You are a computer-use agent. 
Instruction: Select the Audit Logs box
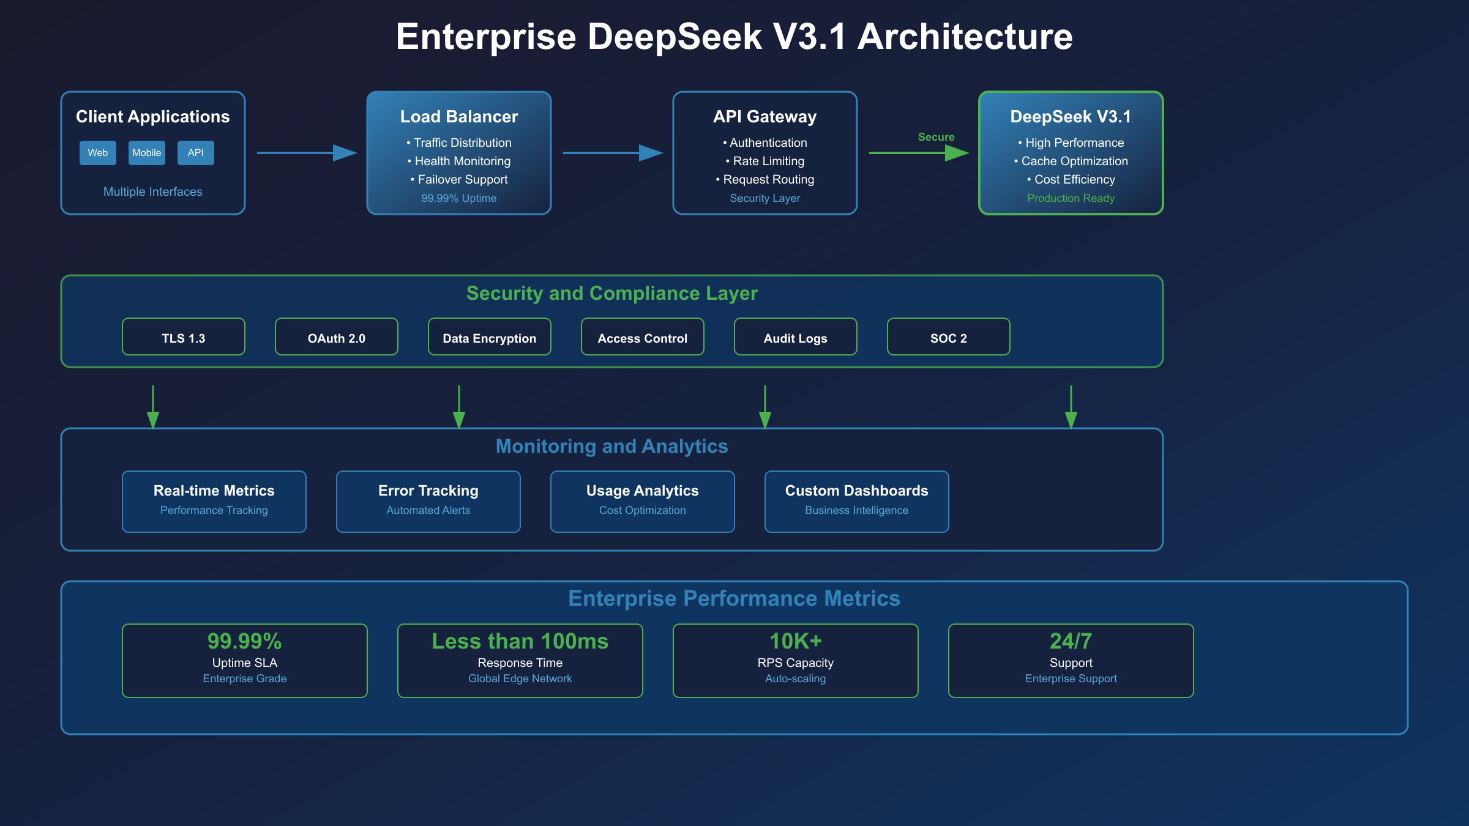point(796,337)
